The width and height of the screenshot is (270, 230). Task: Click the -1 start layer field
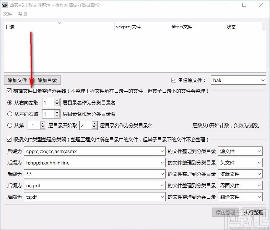point(34,125)
